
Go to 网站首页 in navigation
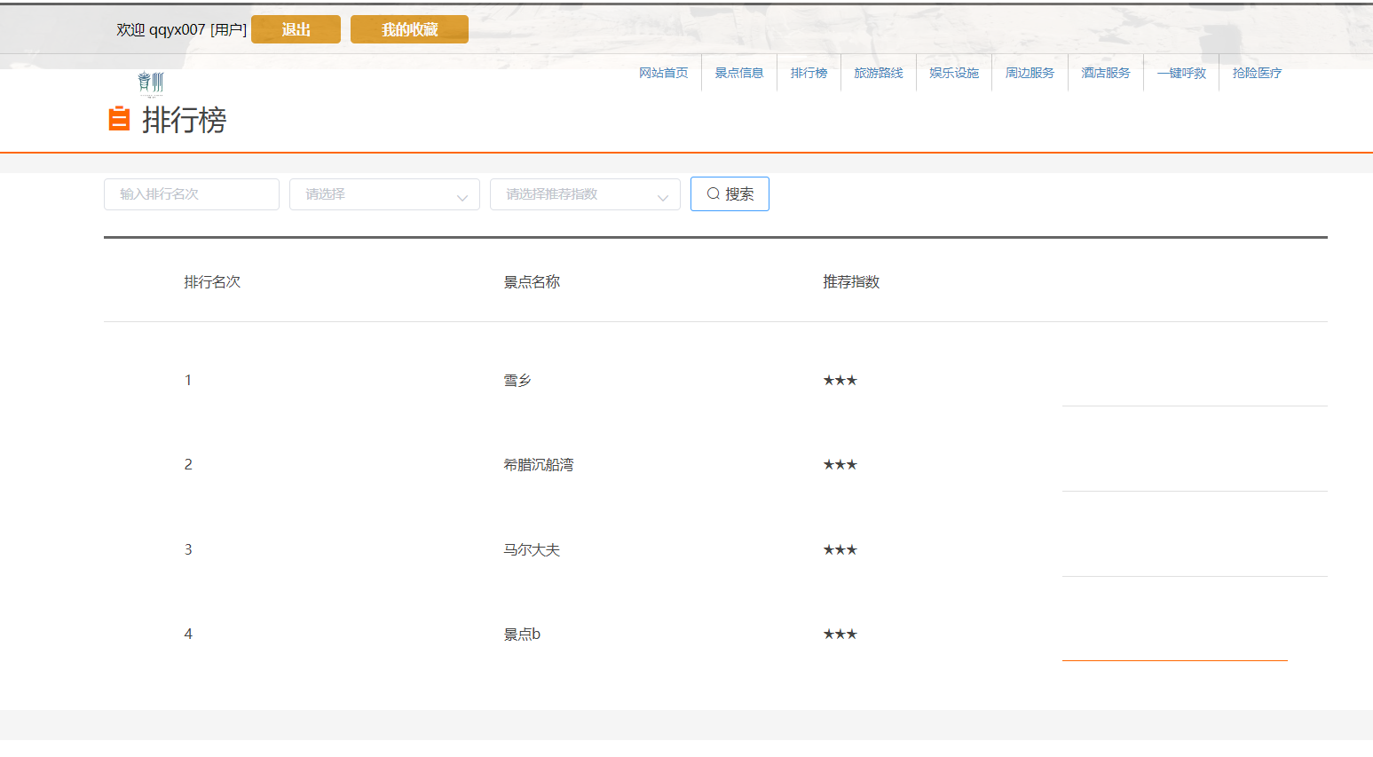tap(664, 73)
